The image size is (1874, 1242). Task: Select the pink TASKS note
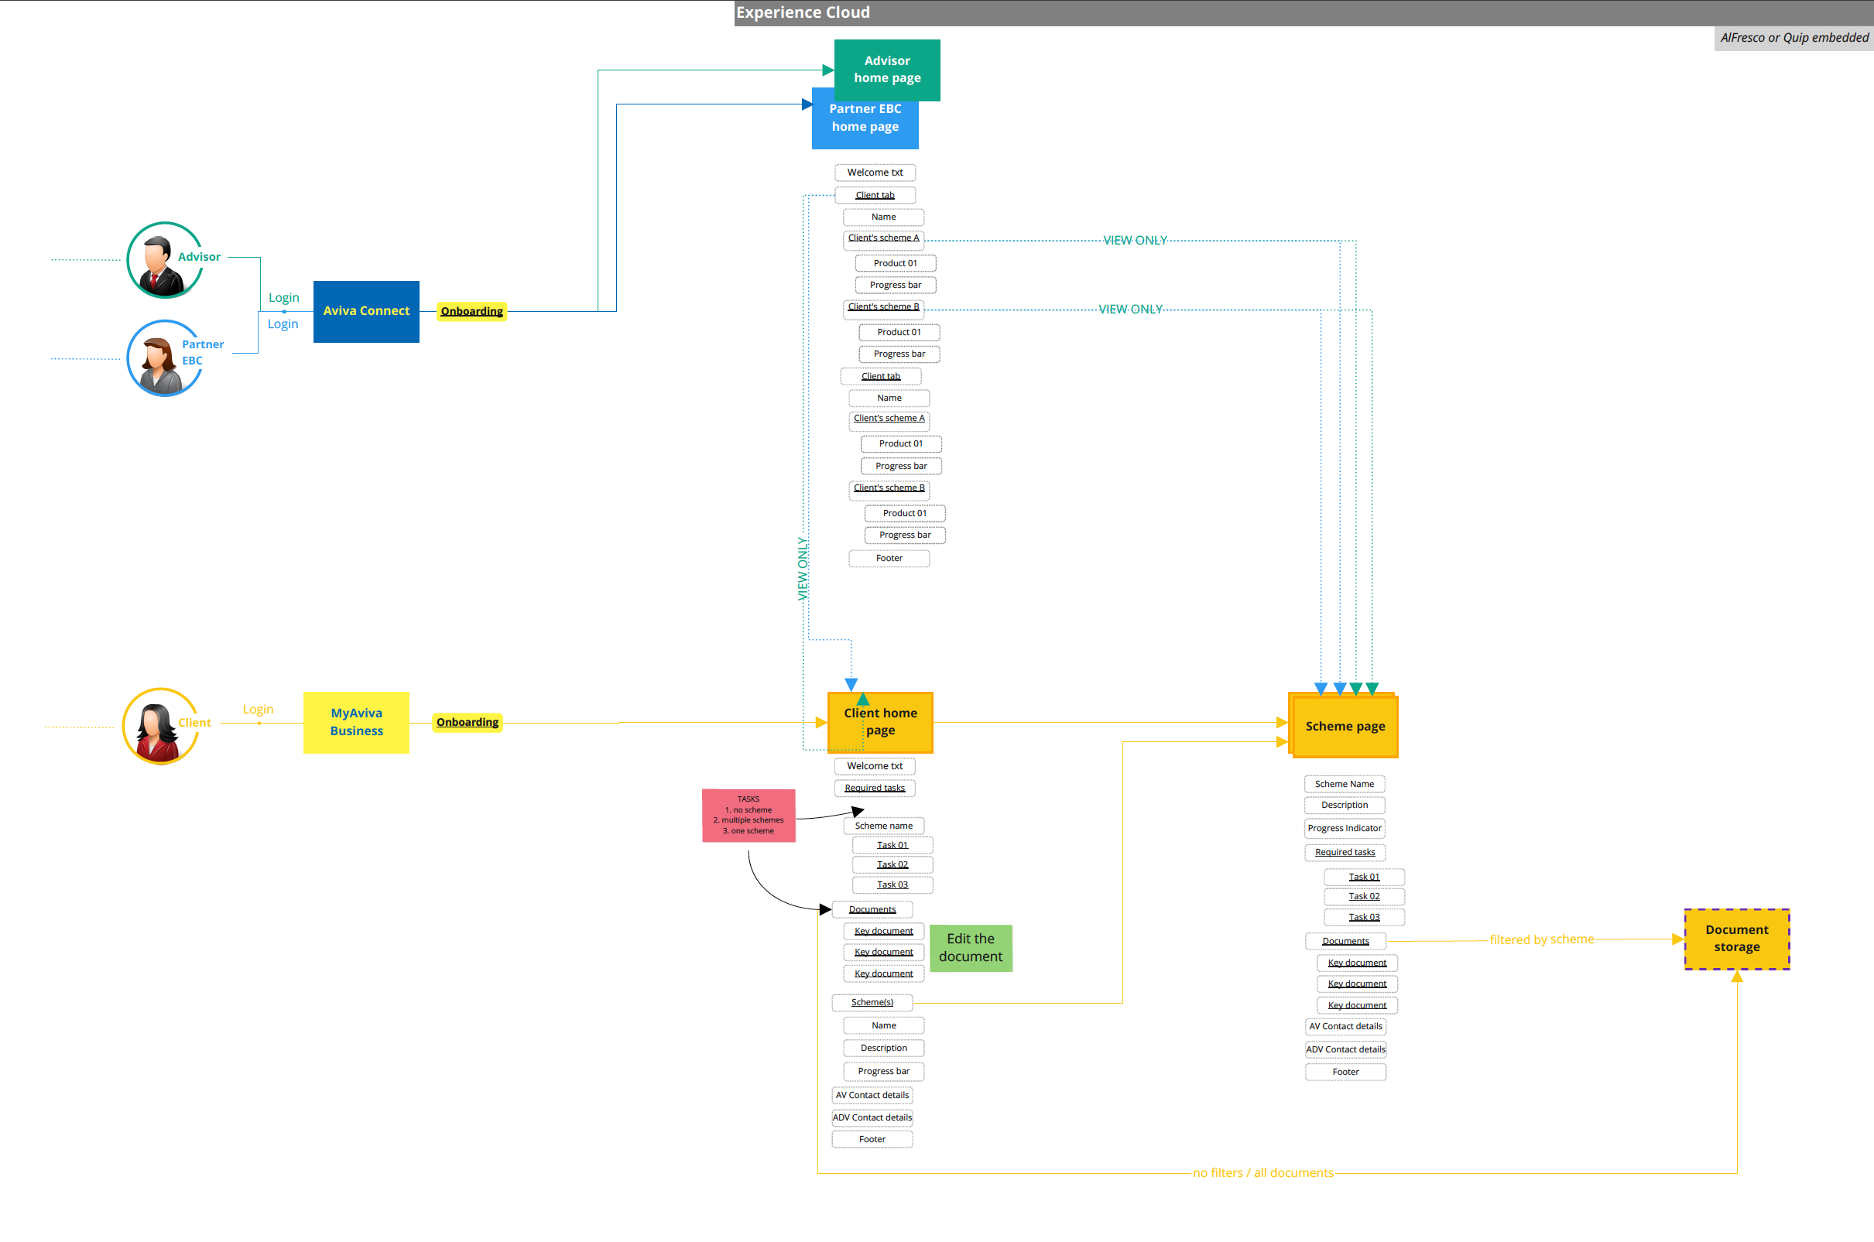pos(748,815)
